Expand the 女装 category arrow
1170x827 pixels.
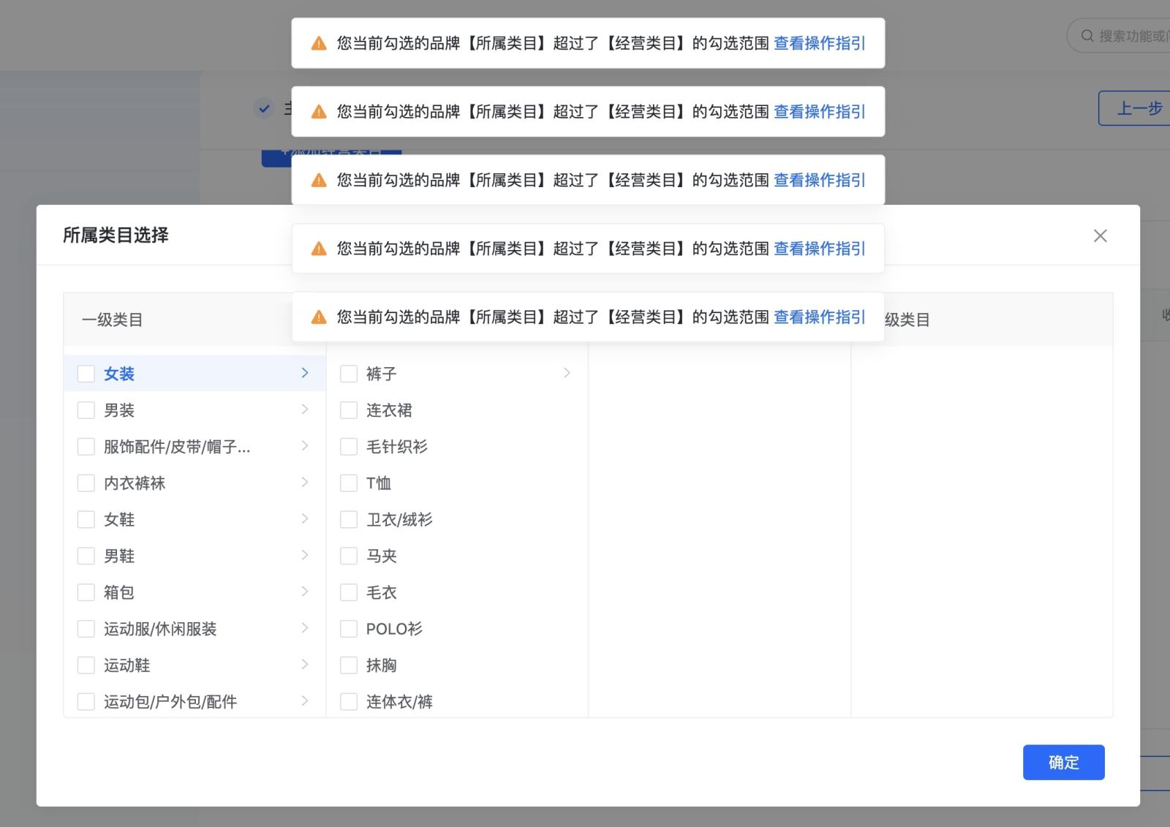(305, 373)
